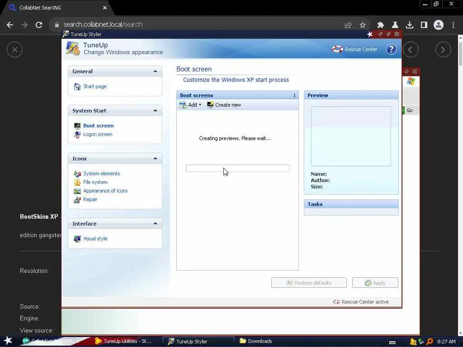Go back in the browser
This screenshot has height=347, width=463.
pyautogui.click(x=10, y=25)
